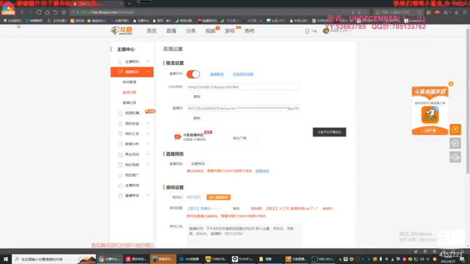Copy the stream key with 复制 button
Screen dimensions: 470x264
click(197, 119)
